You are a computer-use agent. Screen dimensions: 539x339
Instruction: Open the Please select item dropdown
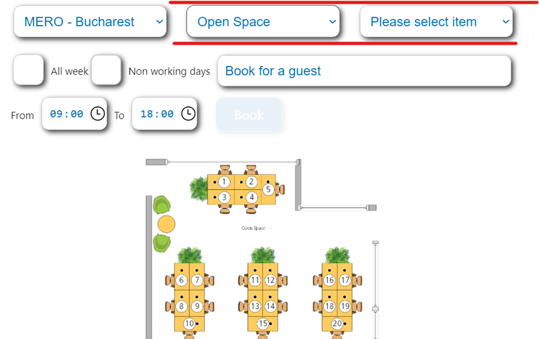pyautogui.click(x=436, y=22)
